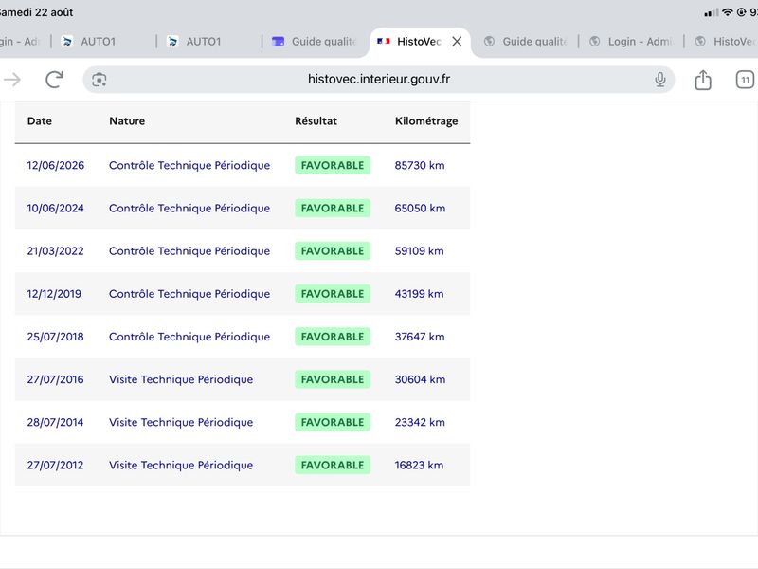
Task: Click the Résultat column header
Action: 316,121
